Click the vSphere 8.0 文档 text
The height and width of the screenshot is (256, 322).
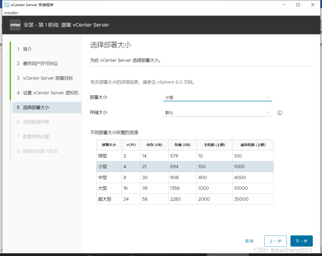pyautogui.click(x=175, y=82)
